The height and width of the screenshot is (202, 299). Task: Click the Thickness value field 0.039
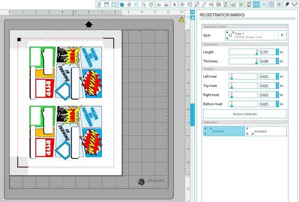point(268,61)
